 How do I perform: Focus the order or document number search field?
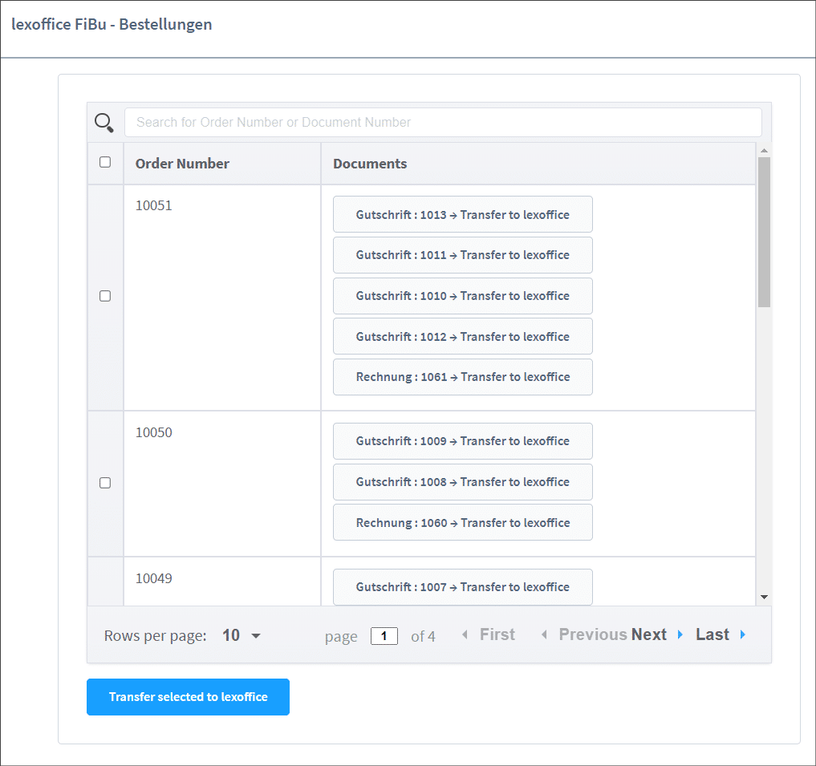pyautogui.click(x=443, y=122)
